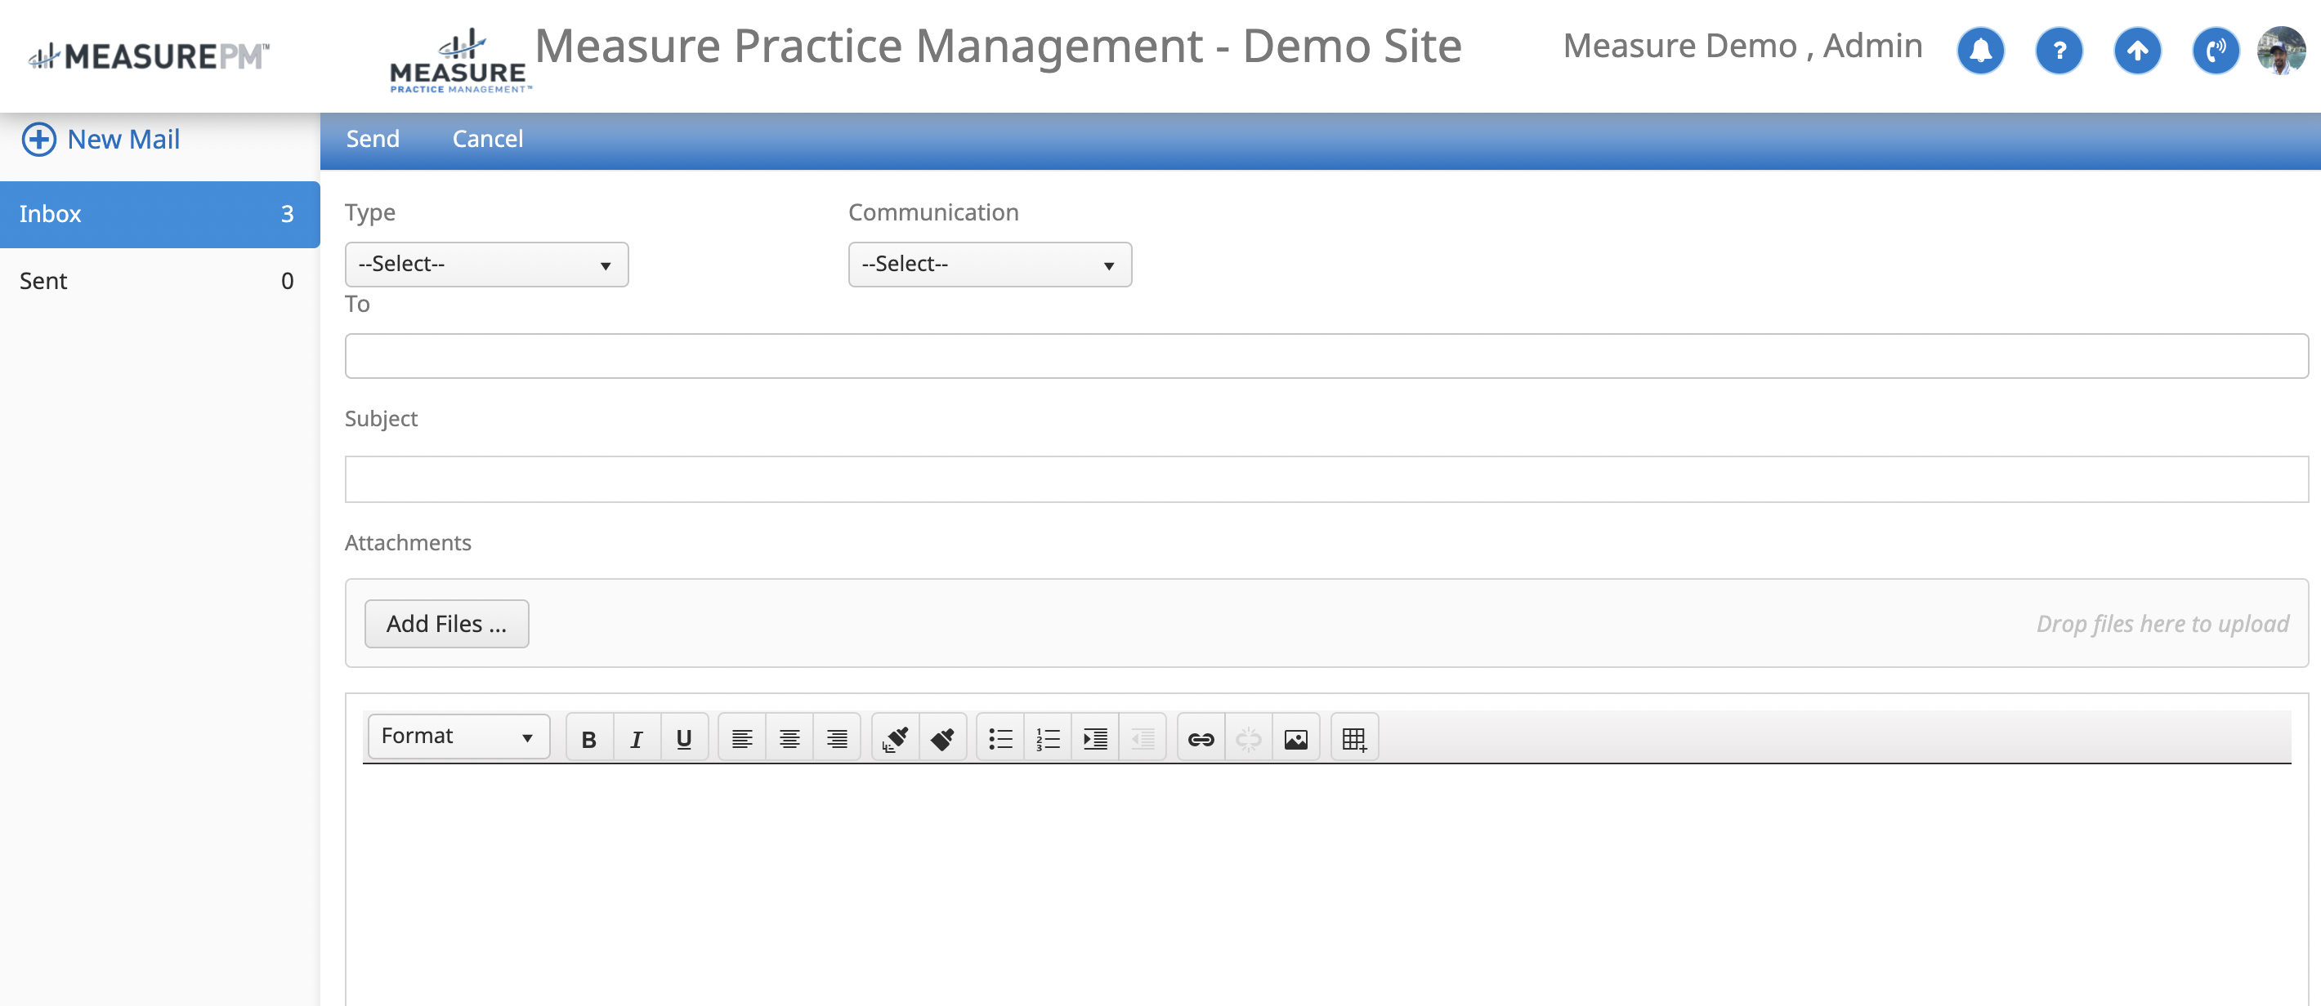Insert a table into the message

1354,738
